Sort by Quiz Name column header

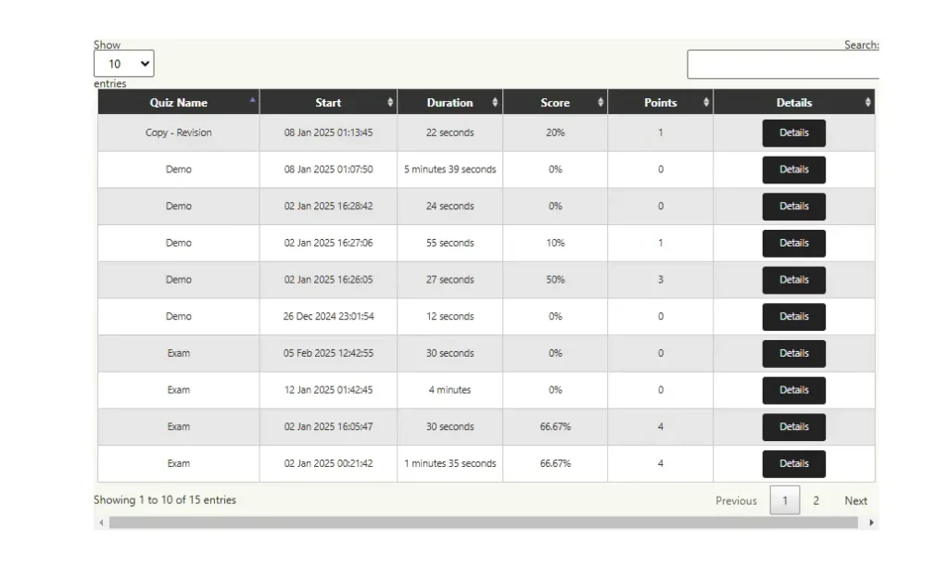(179, 102)
